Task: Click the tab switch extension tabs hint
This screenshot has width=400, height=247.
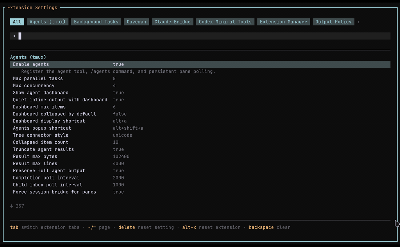Action: point(45,227)
